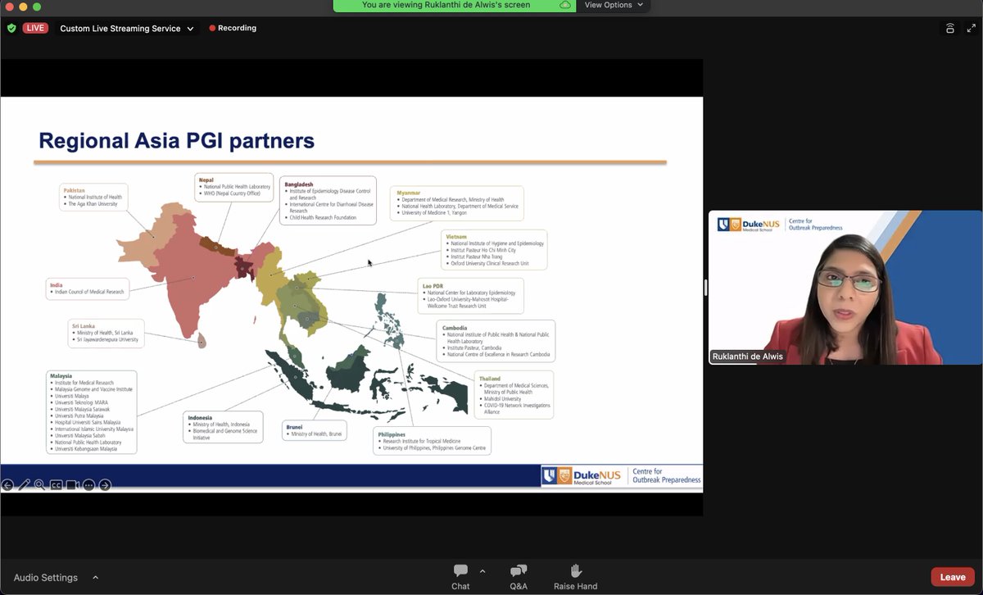Image resolution: width=983 pixels, height=595 pixels.
Task: Open slide show more options ellipsis
Action: [88, 485]
